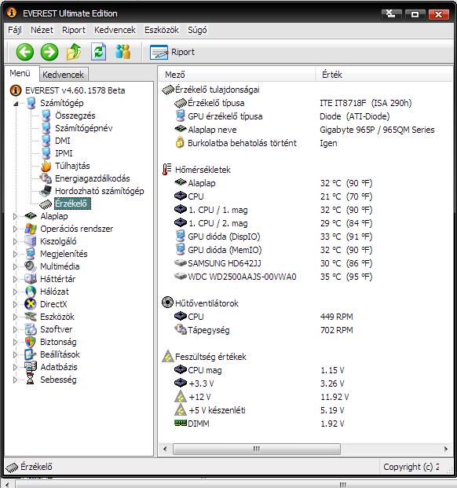Viewport: 457px width, 488px height.
Task: Expand the Multimédia tree node
Action: click(x=15, y=266)
